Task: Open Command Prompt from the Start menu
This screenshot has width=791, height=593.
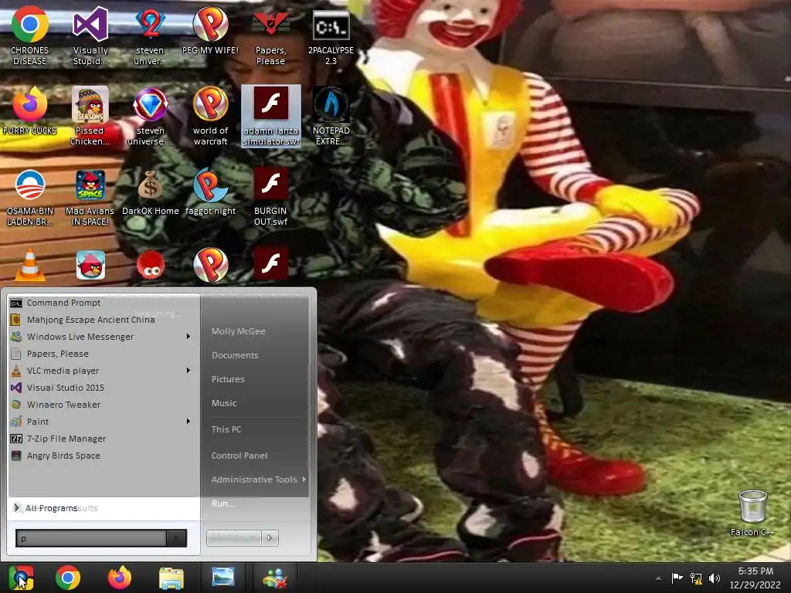Action: click(104, 303)
